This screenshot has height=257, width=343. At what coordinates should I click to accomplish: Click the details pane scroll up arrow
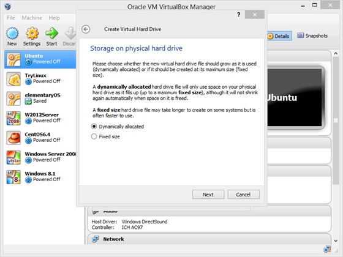pos(336,53)
